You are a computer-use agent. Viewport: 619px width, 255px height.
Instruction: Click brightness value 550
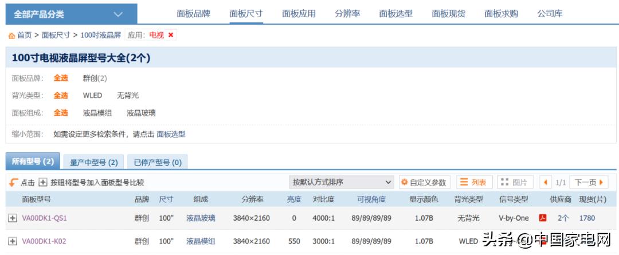(x=294, y=241)
